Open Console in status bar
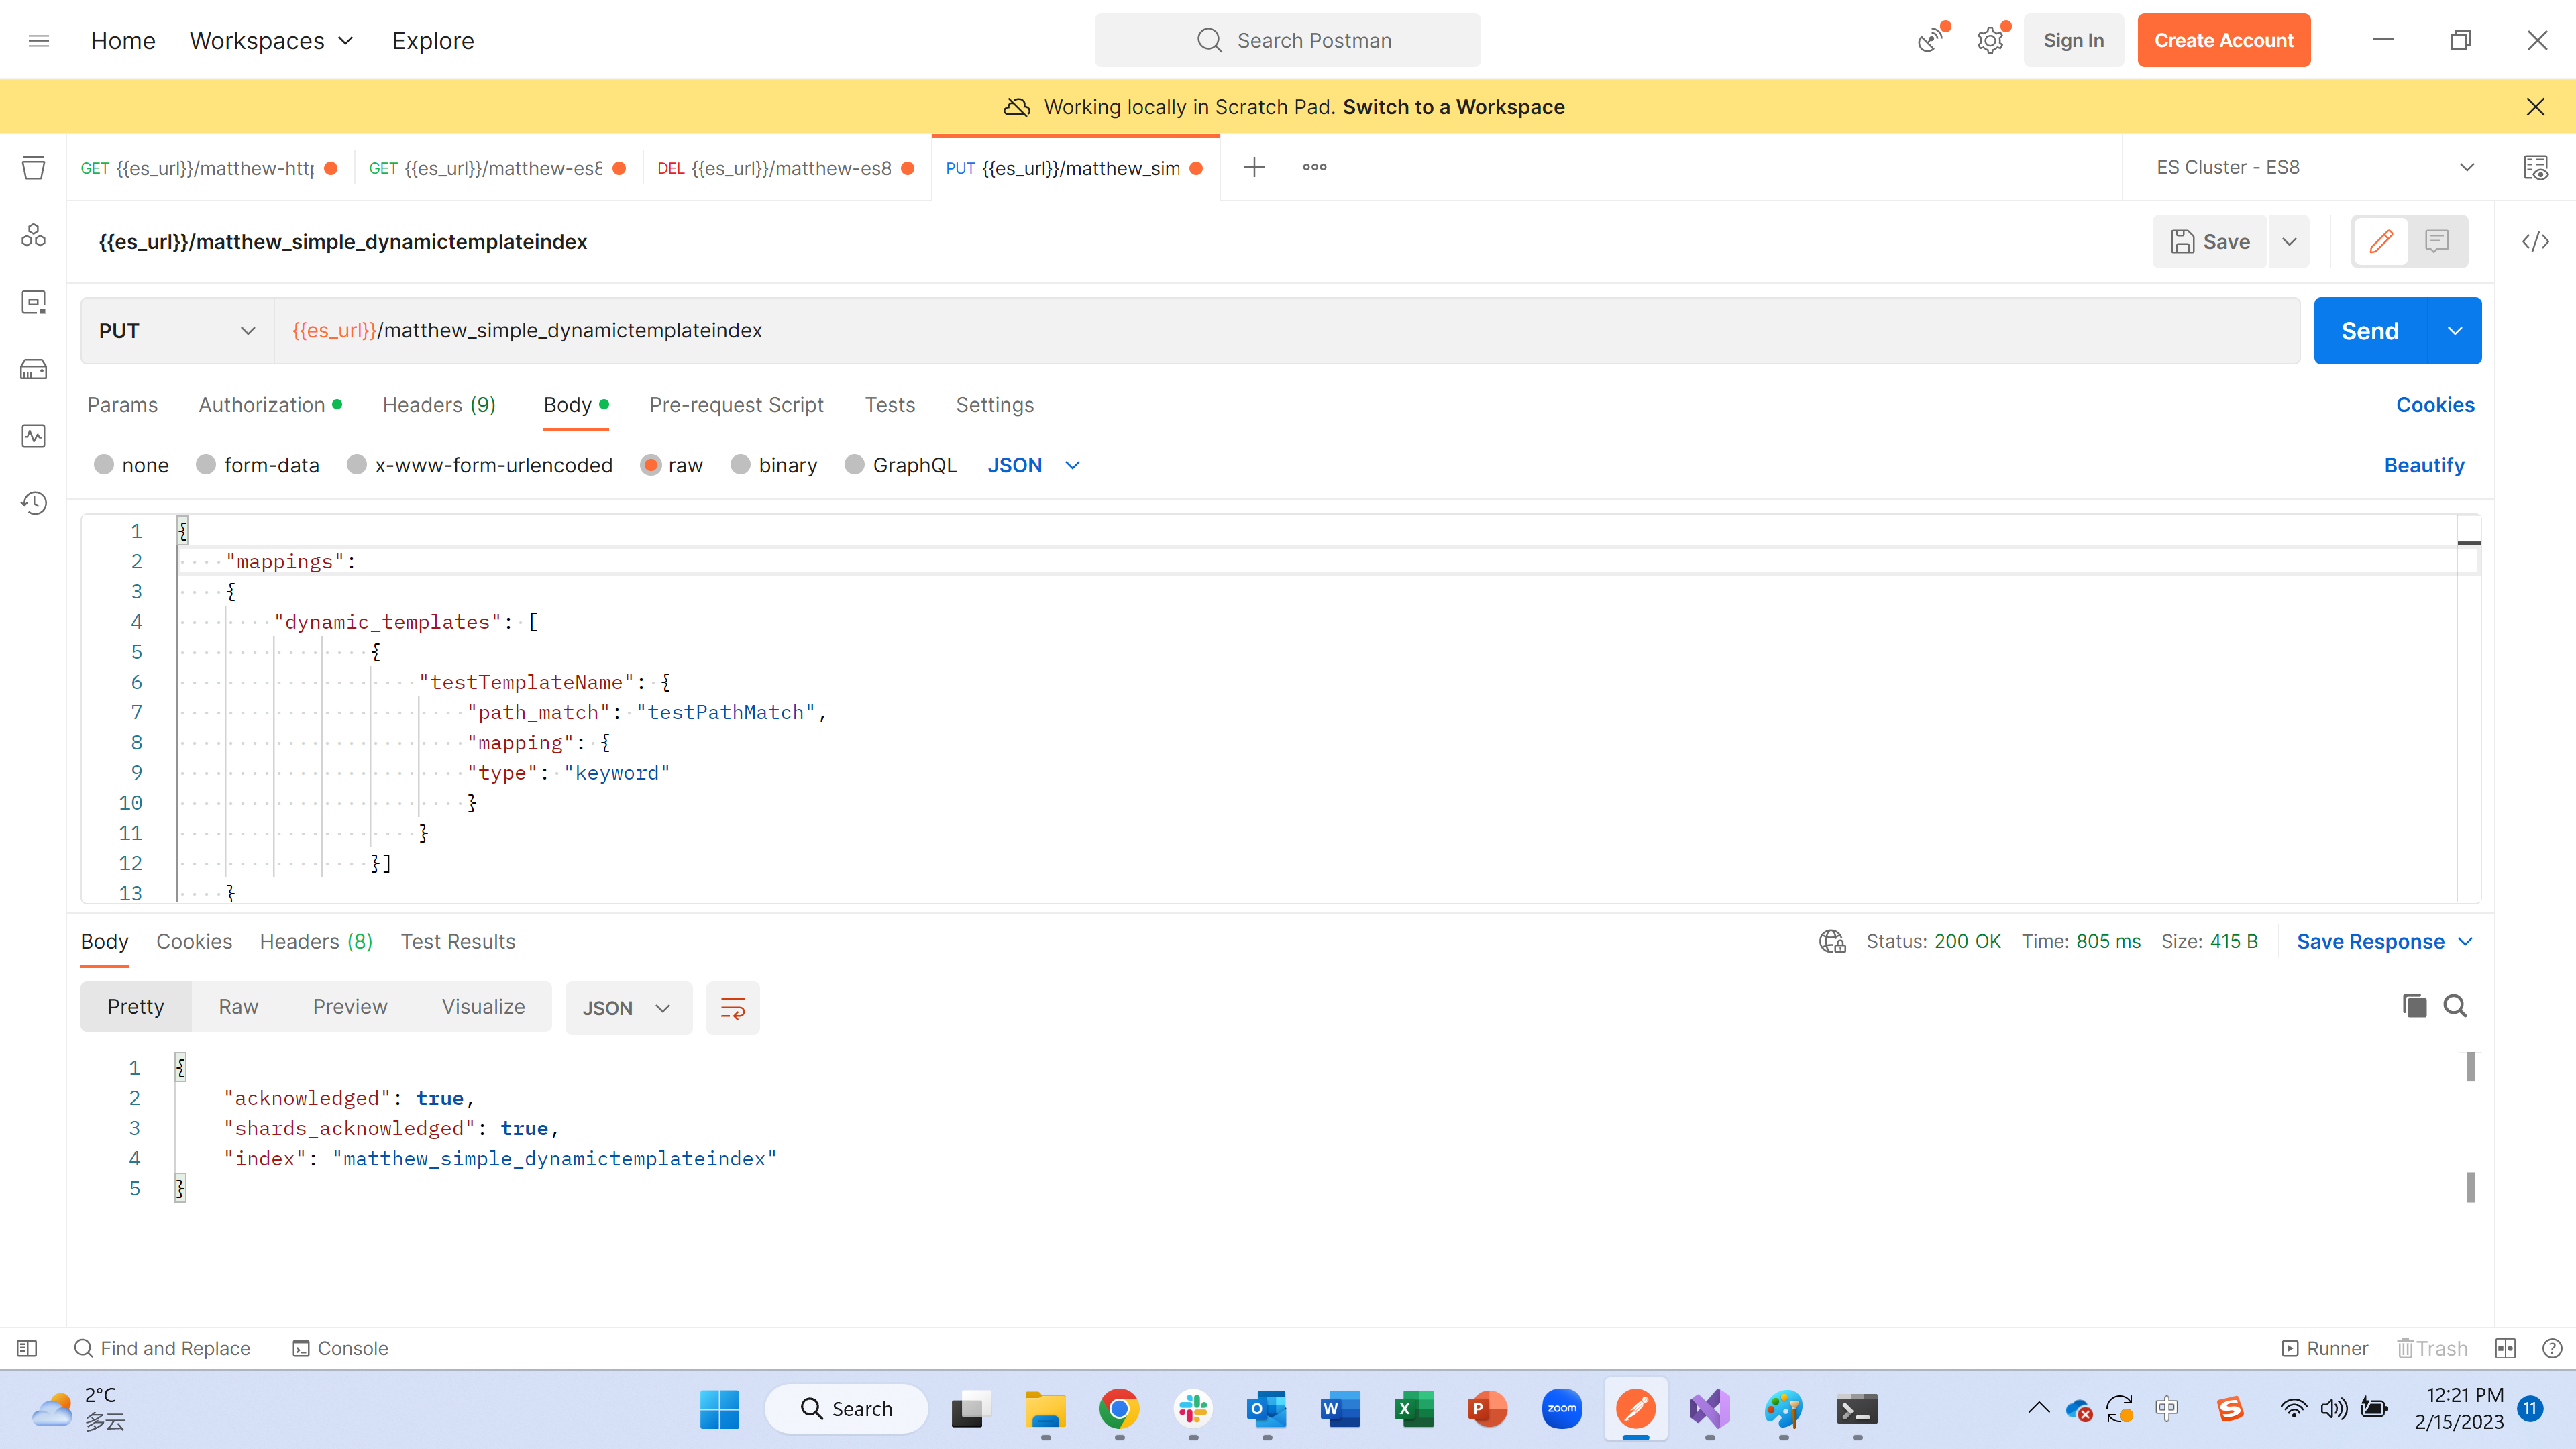This screenshot has width=2576, height=1449. [340, 1348]
